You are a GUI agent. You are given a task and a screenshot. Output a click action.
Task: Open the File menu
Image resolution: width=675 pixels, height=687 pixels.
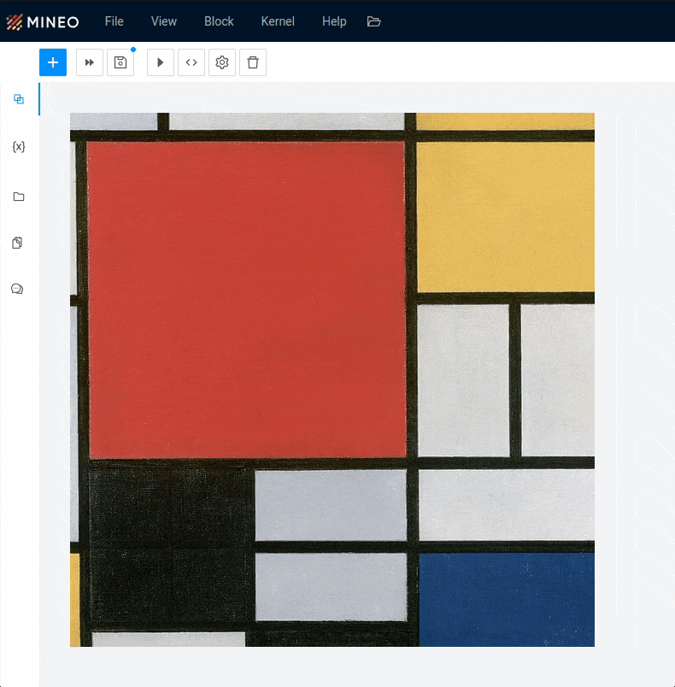coord(114,21)
